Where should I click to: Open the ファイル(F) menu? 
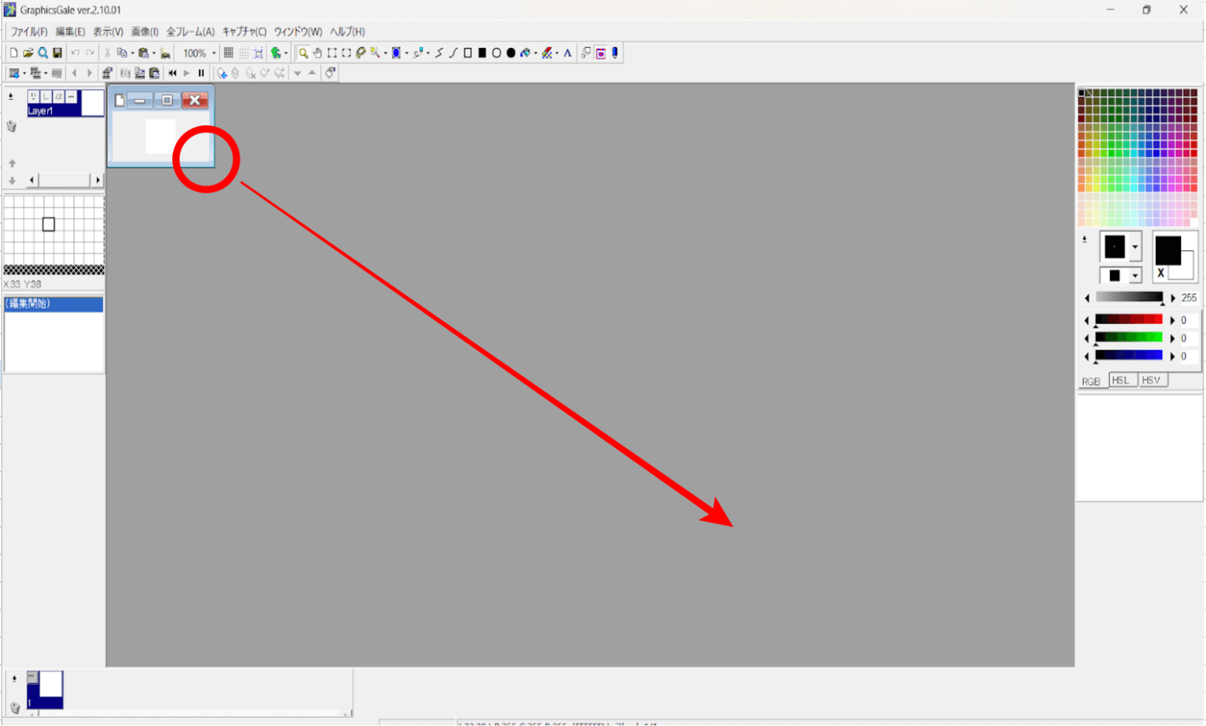[x=28, y=31]
